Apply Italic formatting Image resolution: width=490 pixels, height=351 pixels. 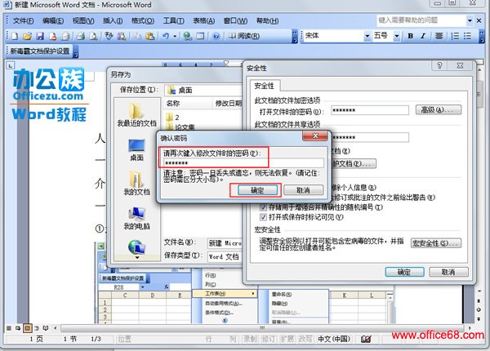click(x=423, y=36)
